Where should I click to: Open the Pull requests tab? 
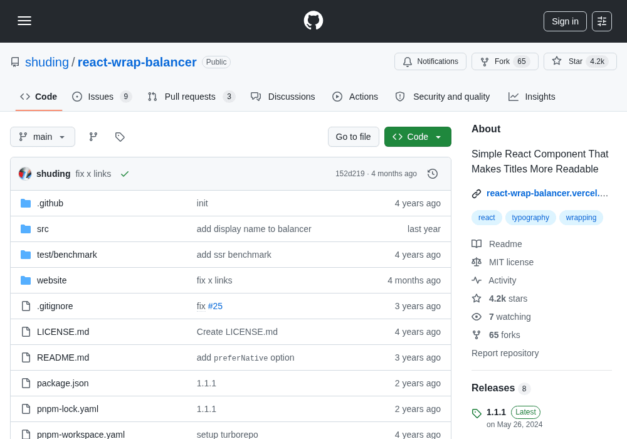click(191, 97)
